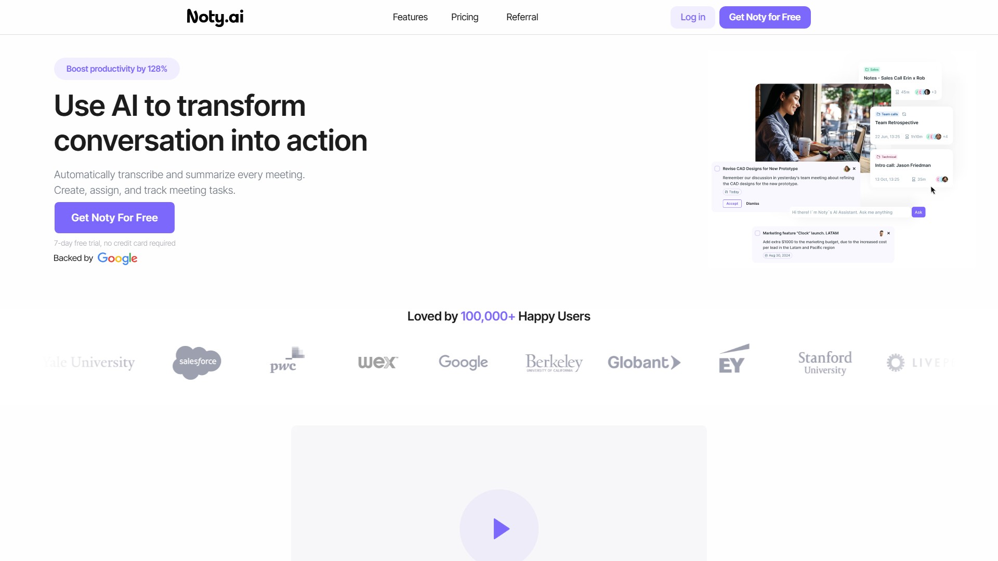Screen dimensions: 998x561
Task: Click the Salesforce cloud logo
Action: (196, 362)
